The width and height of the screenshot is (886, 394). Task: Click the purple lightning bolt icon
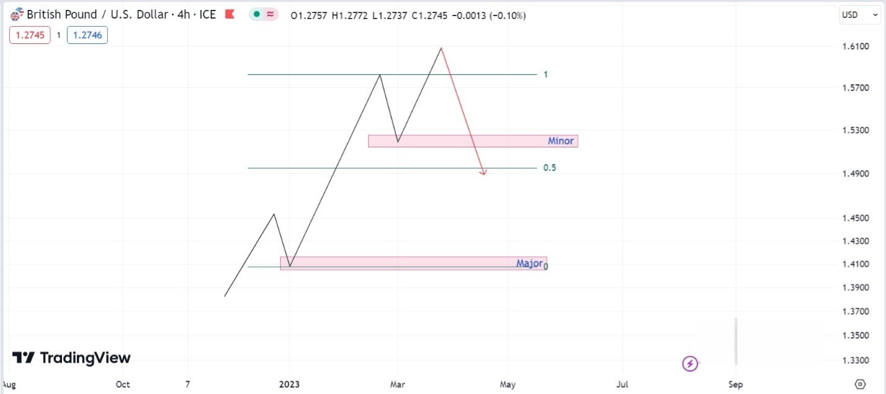coord(690,364)
